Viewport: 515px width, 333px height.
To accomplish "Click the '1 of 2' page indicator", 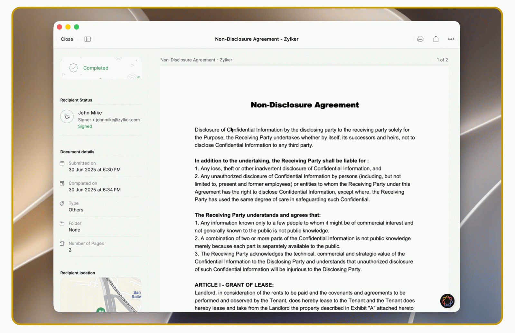I will pos(442,60).
